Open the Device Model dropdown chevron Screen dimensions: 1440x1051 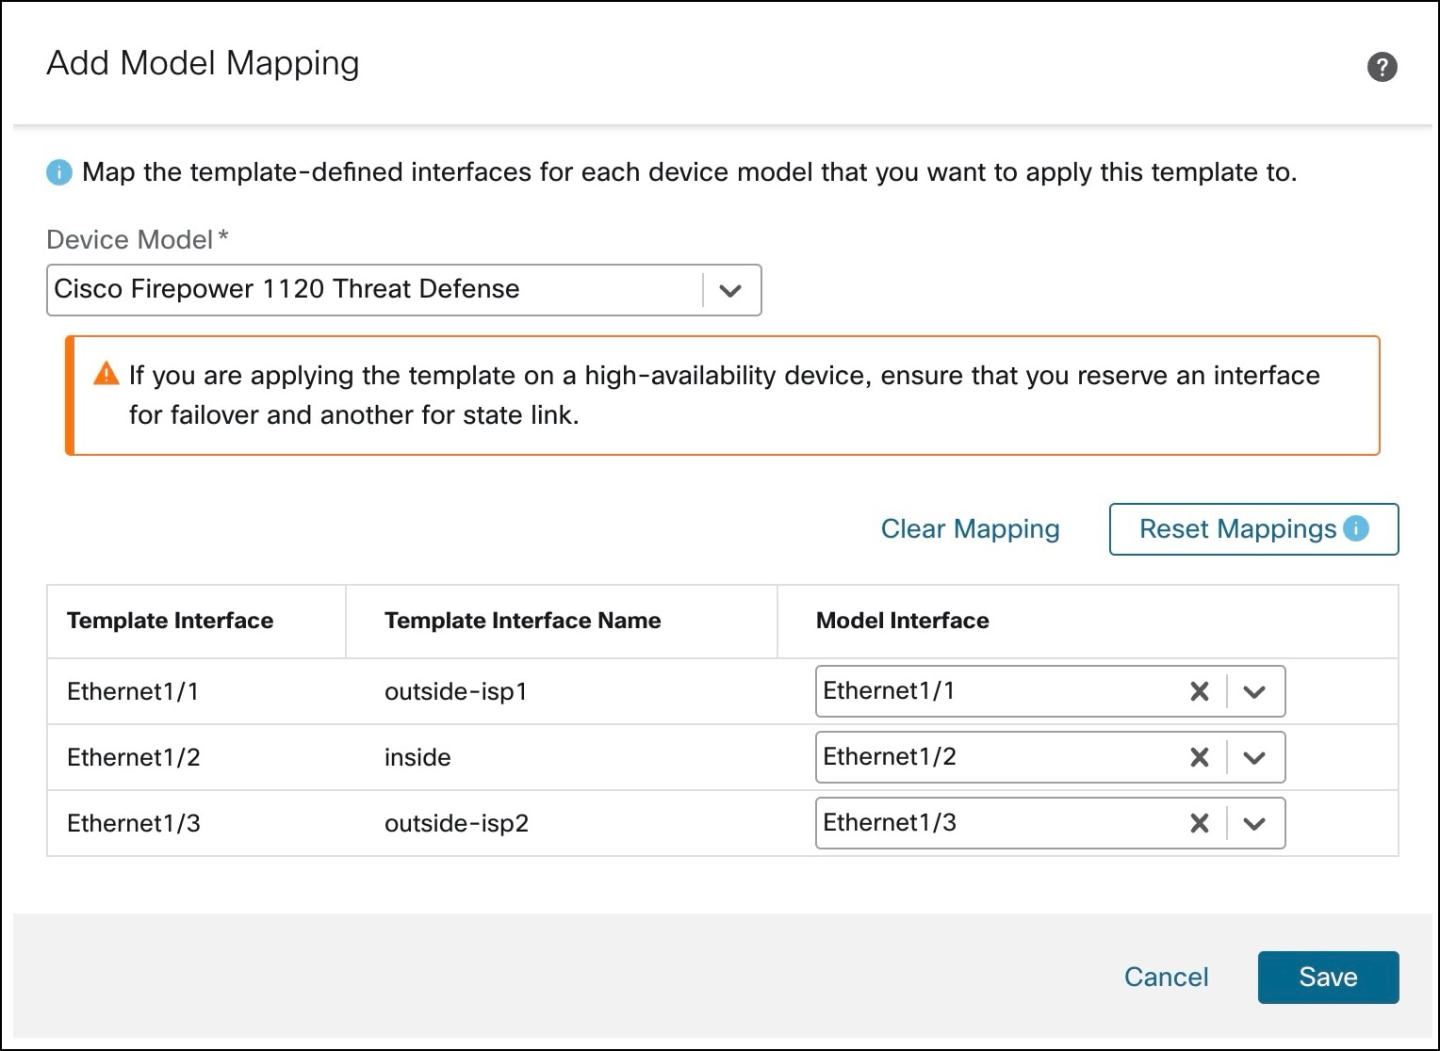731,290
